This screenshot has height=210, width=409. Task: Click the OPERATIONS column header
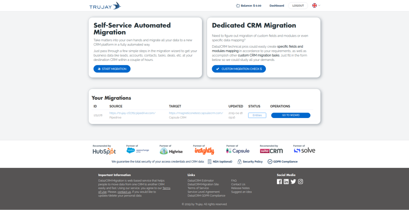pos(280,106)
